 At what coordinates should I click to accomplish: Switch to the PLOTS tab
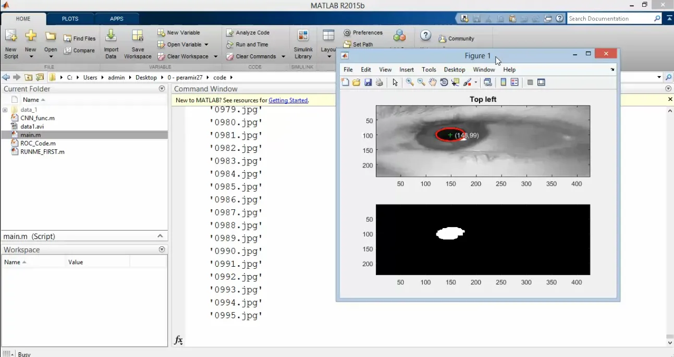(x=70, y=19)
